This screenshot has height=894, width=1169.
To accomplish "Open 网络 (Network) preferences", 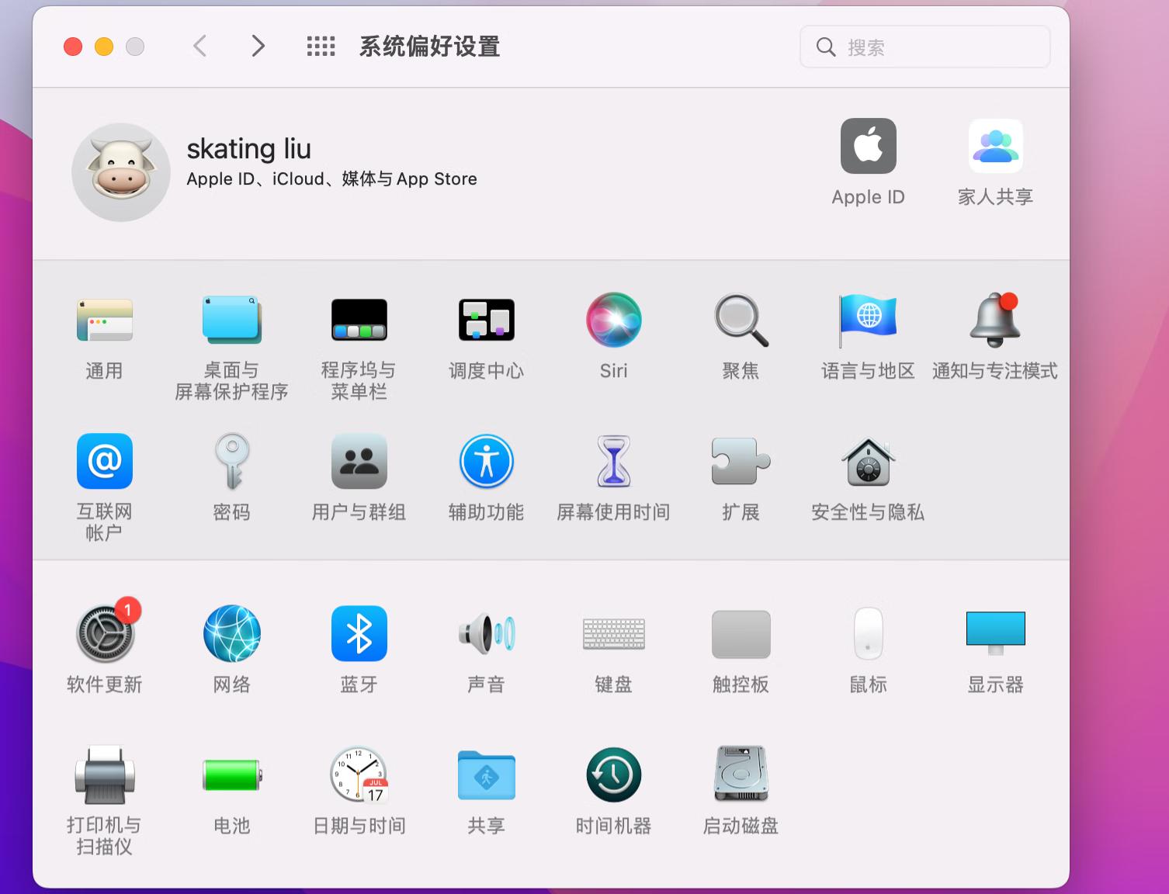I will 231,633.
